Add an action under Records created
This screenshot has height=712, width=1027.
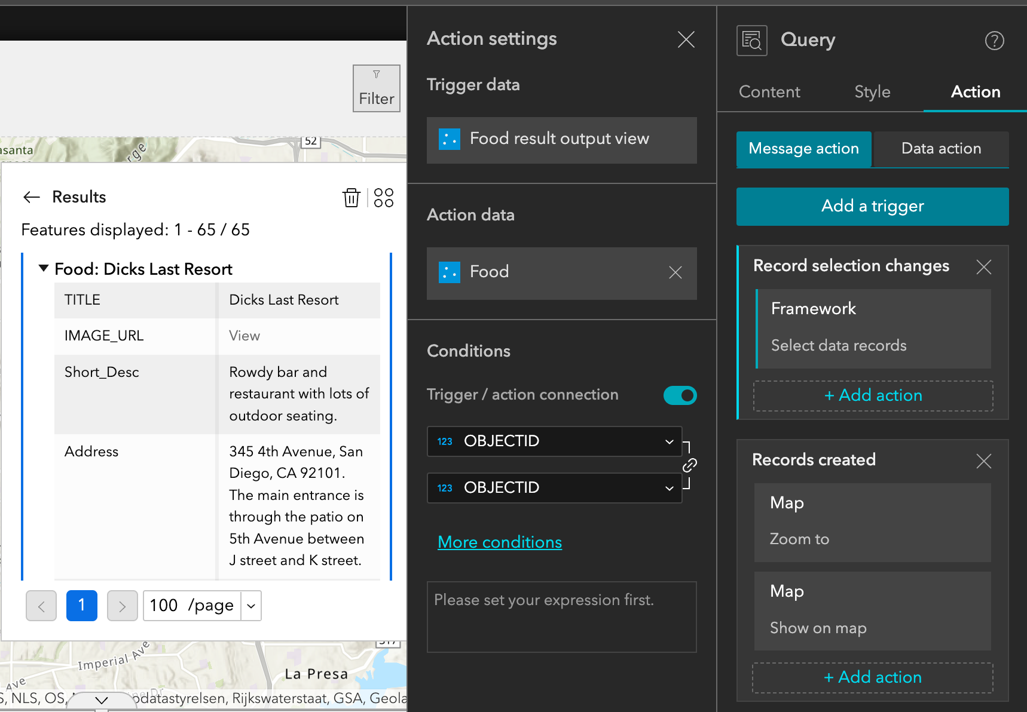click(872, 677)
